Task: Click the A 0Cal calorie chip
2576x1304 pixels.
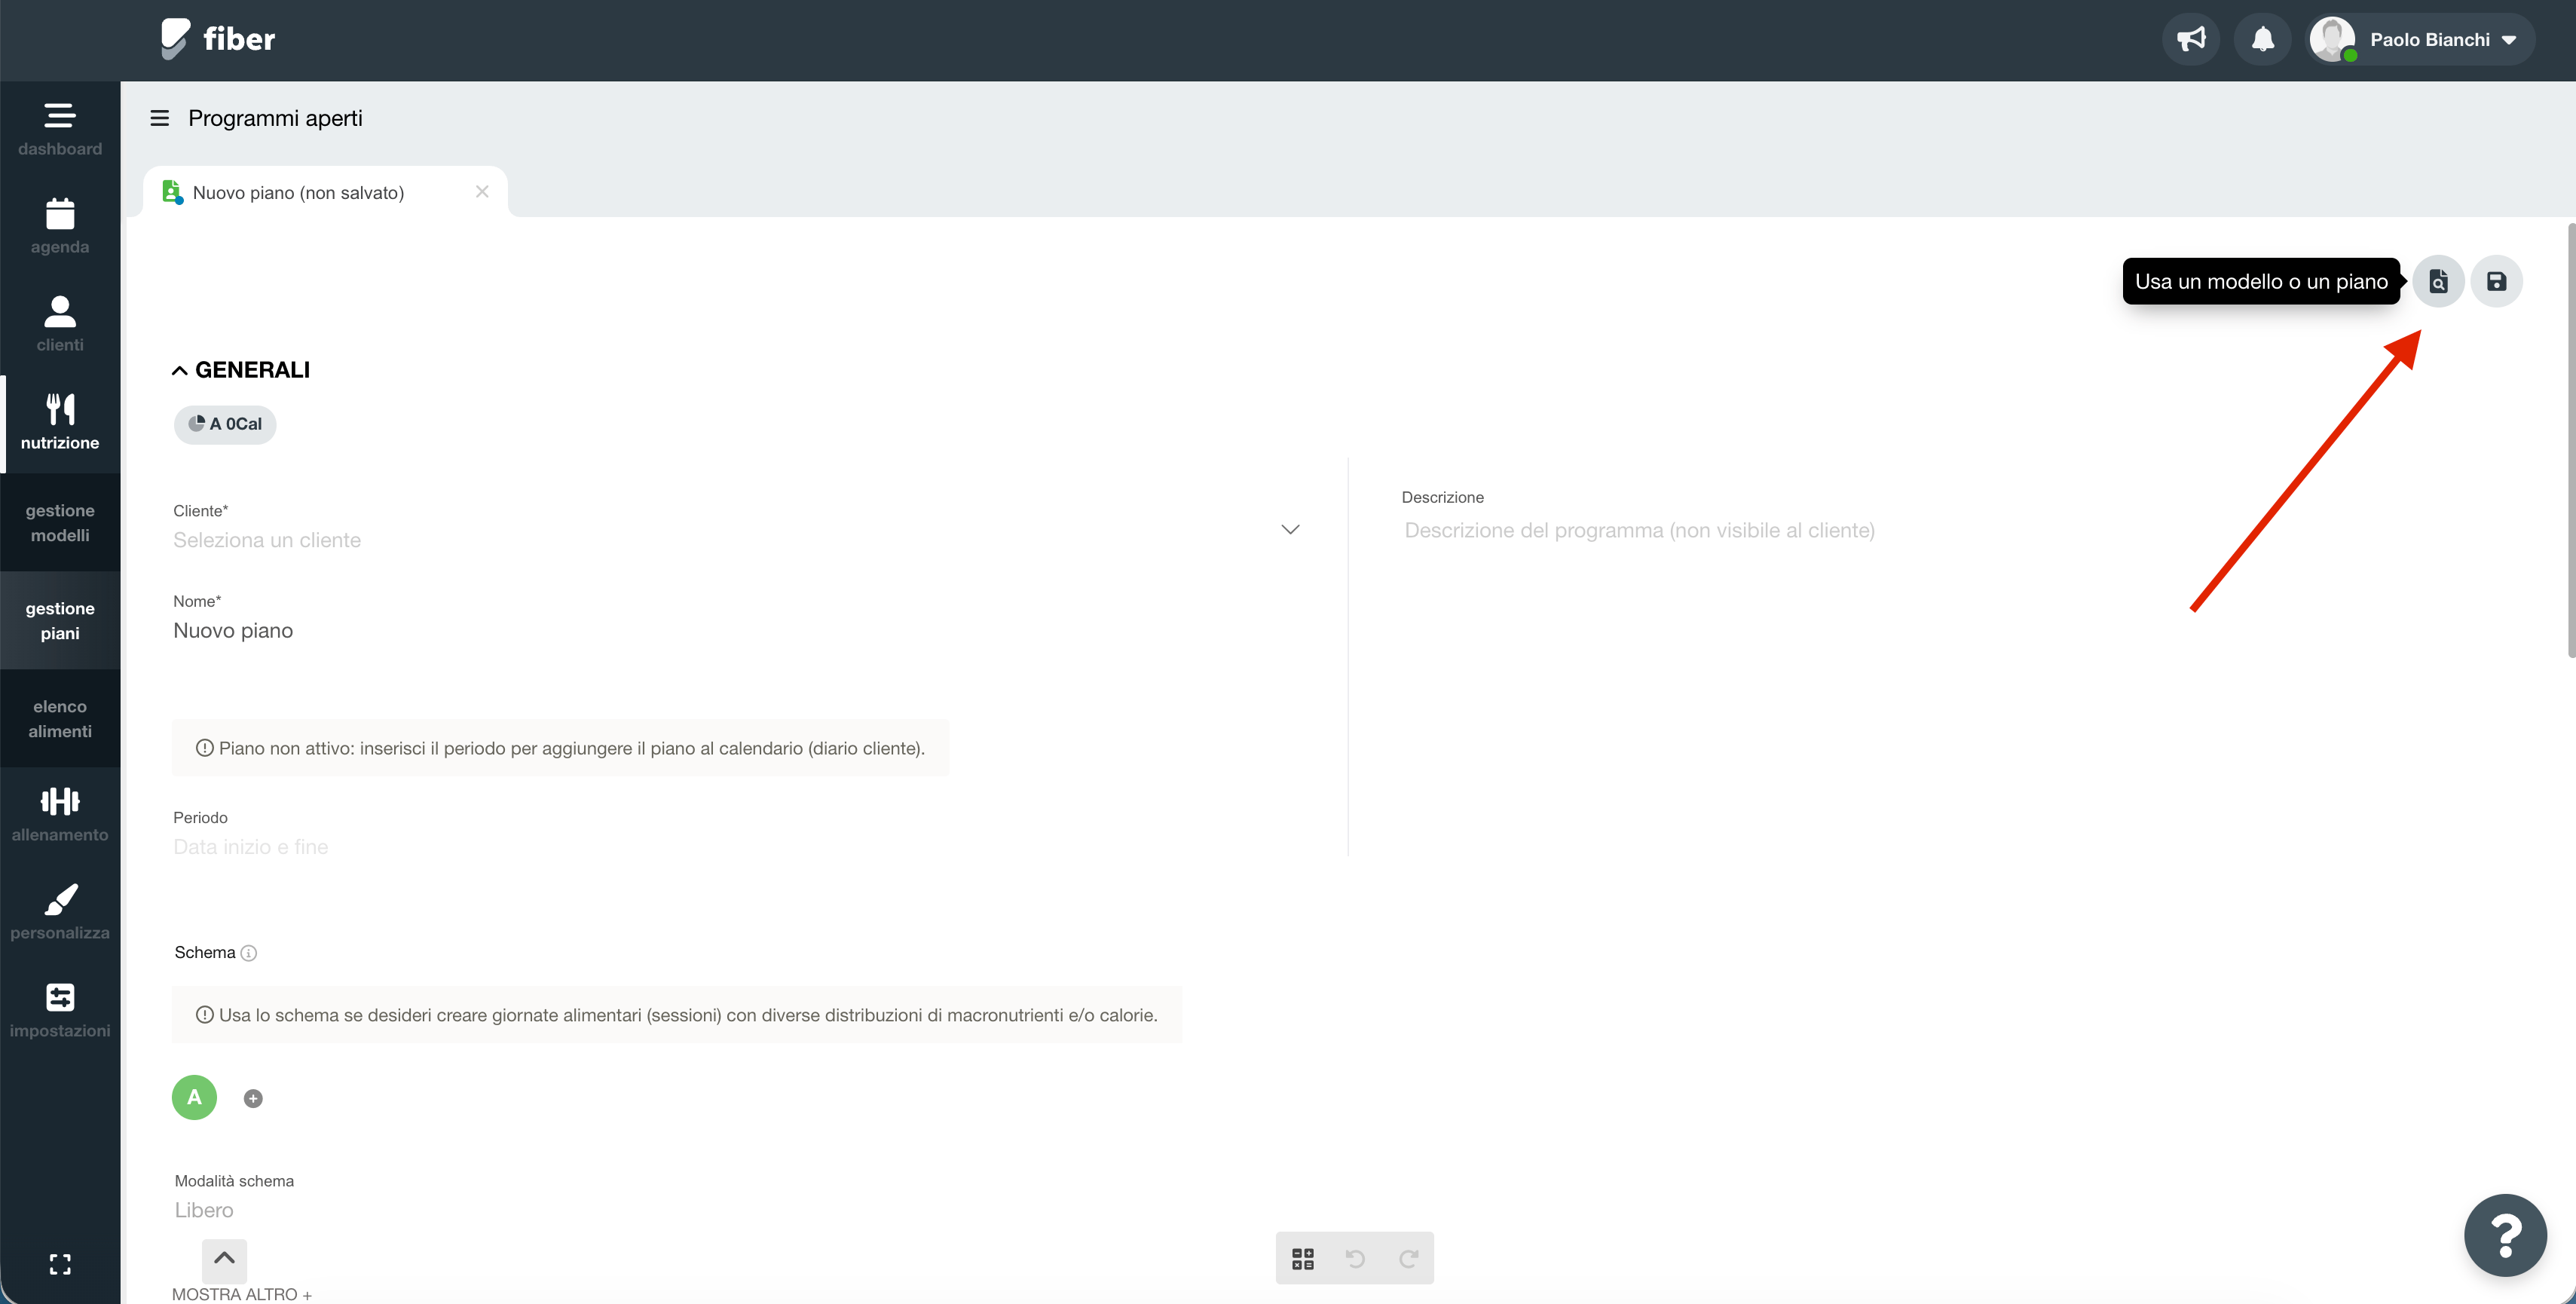Action: tap(225, 424)
